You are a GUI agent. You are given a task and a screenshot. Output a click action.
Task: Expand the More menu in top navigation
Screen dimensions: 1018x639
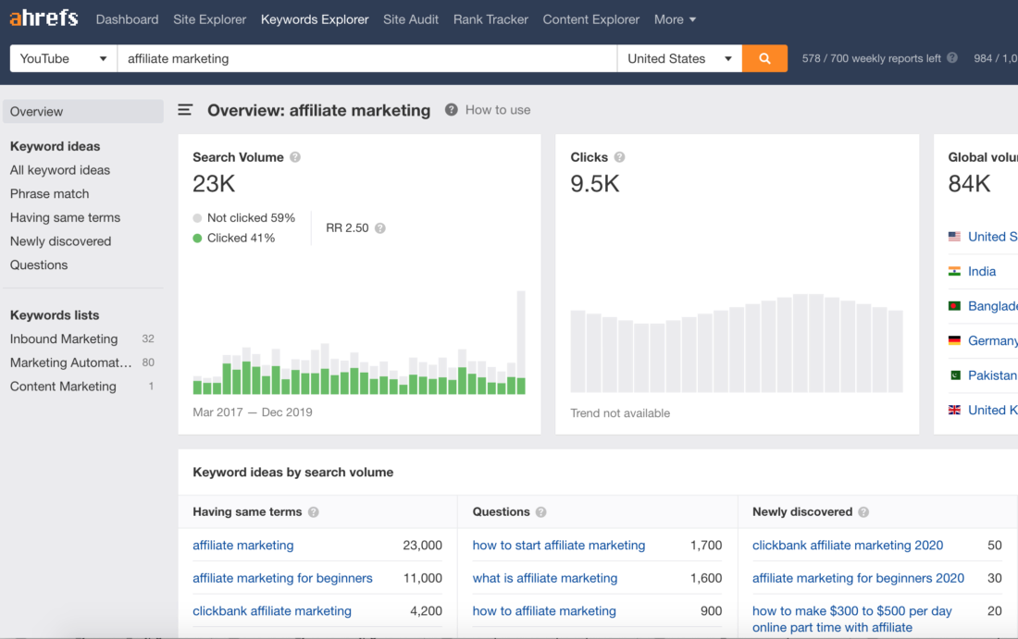click(675, 19)
